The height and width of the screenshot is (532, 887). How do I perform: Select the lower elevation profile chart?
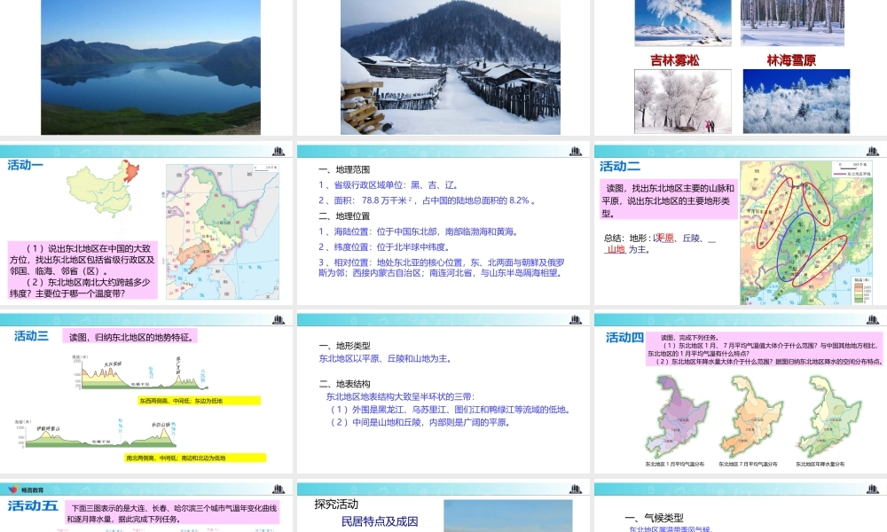[96, 434]
